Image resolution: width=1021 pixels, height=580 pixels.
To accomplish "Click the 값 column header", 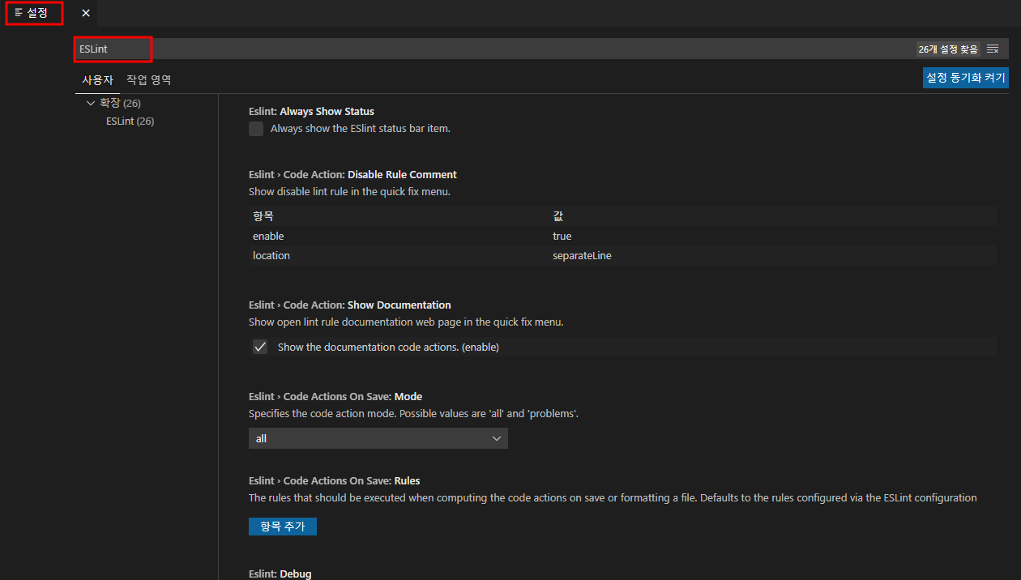I will (x=558, y=216).
